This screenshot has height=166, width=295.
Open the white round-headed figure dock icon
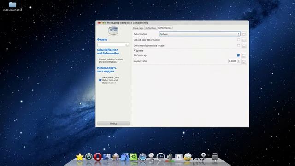click(x=152, y=157)
